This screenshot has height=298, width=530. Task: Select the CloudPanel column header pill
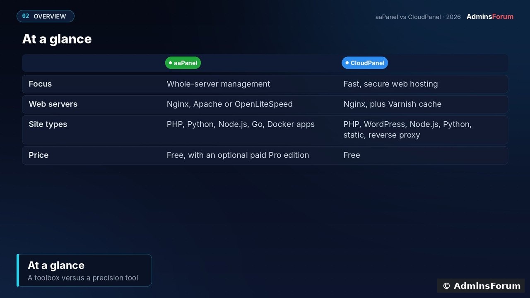(x=365, y=63)
